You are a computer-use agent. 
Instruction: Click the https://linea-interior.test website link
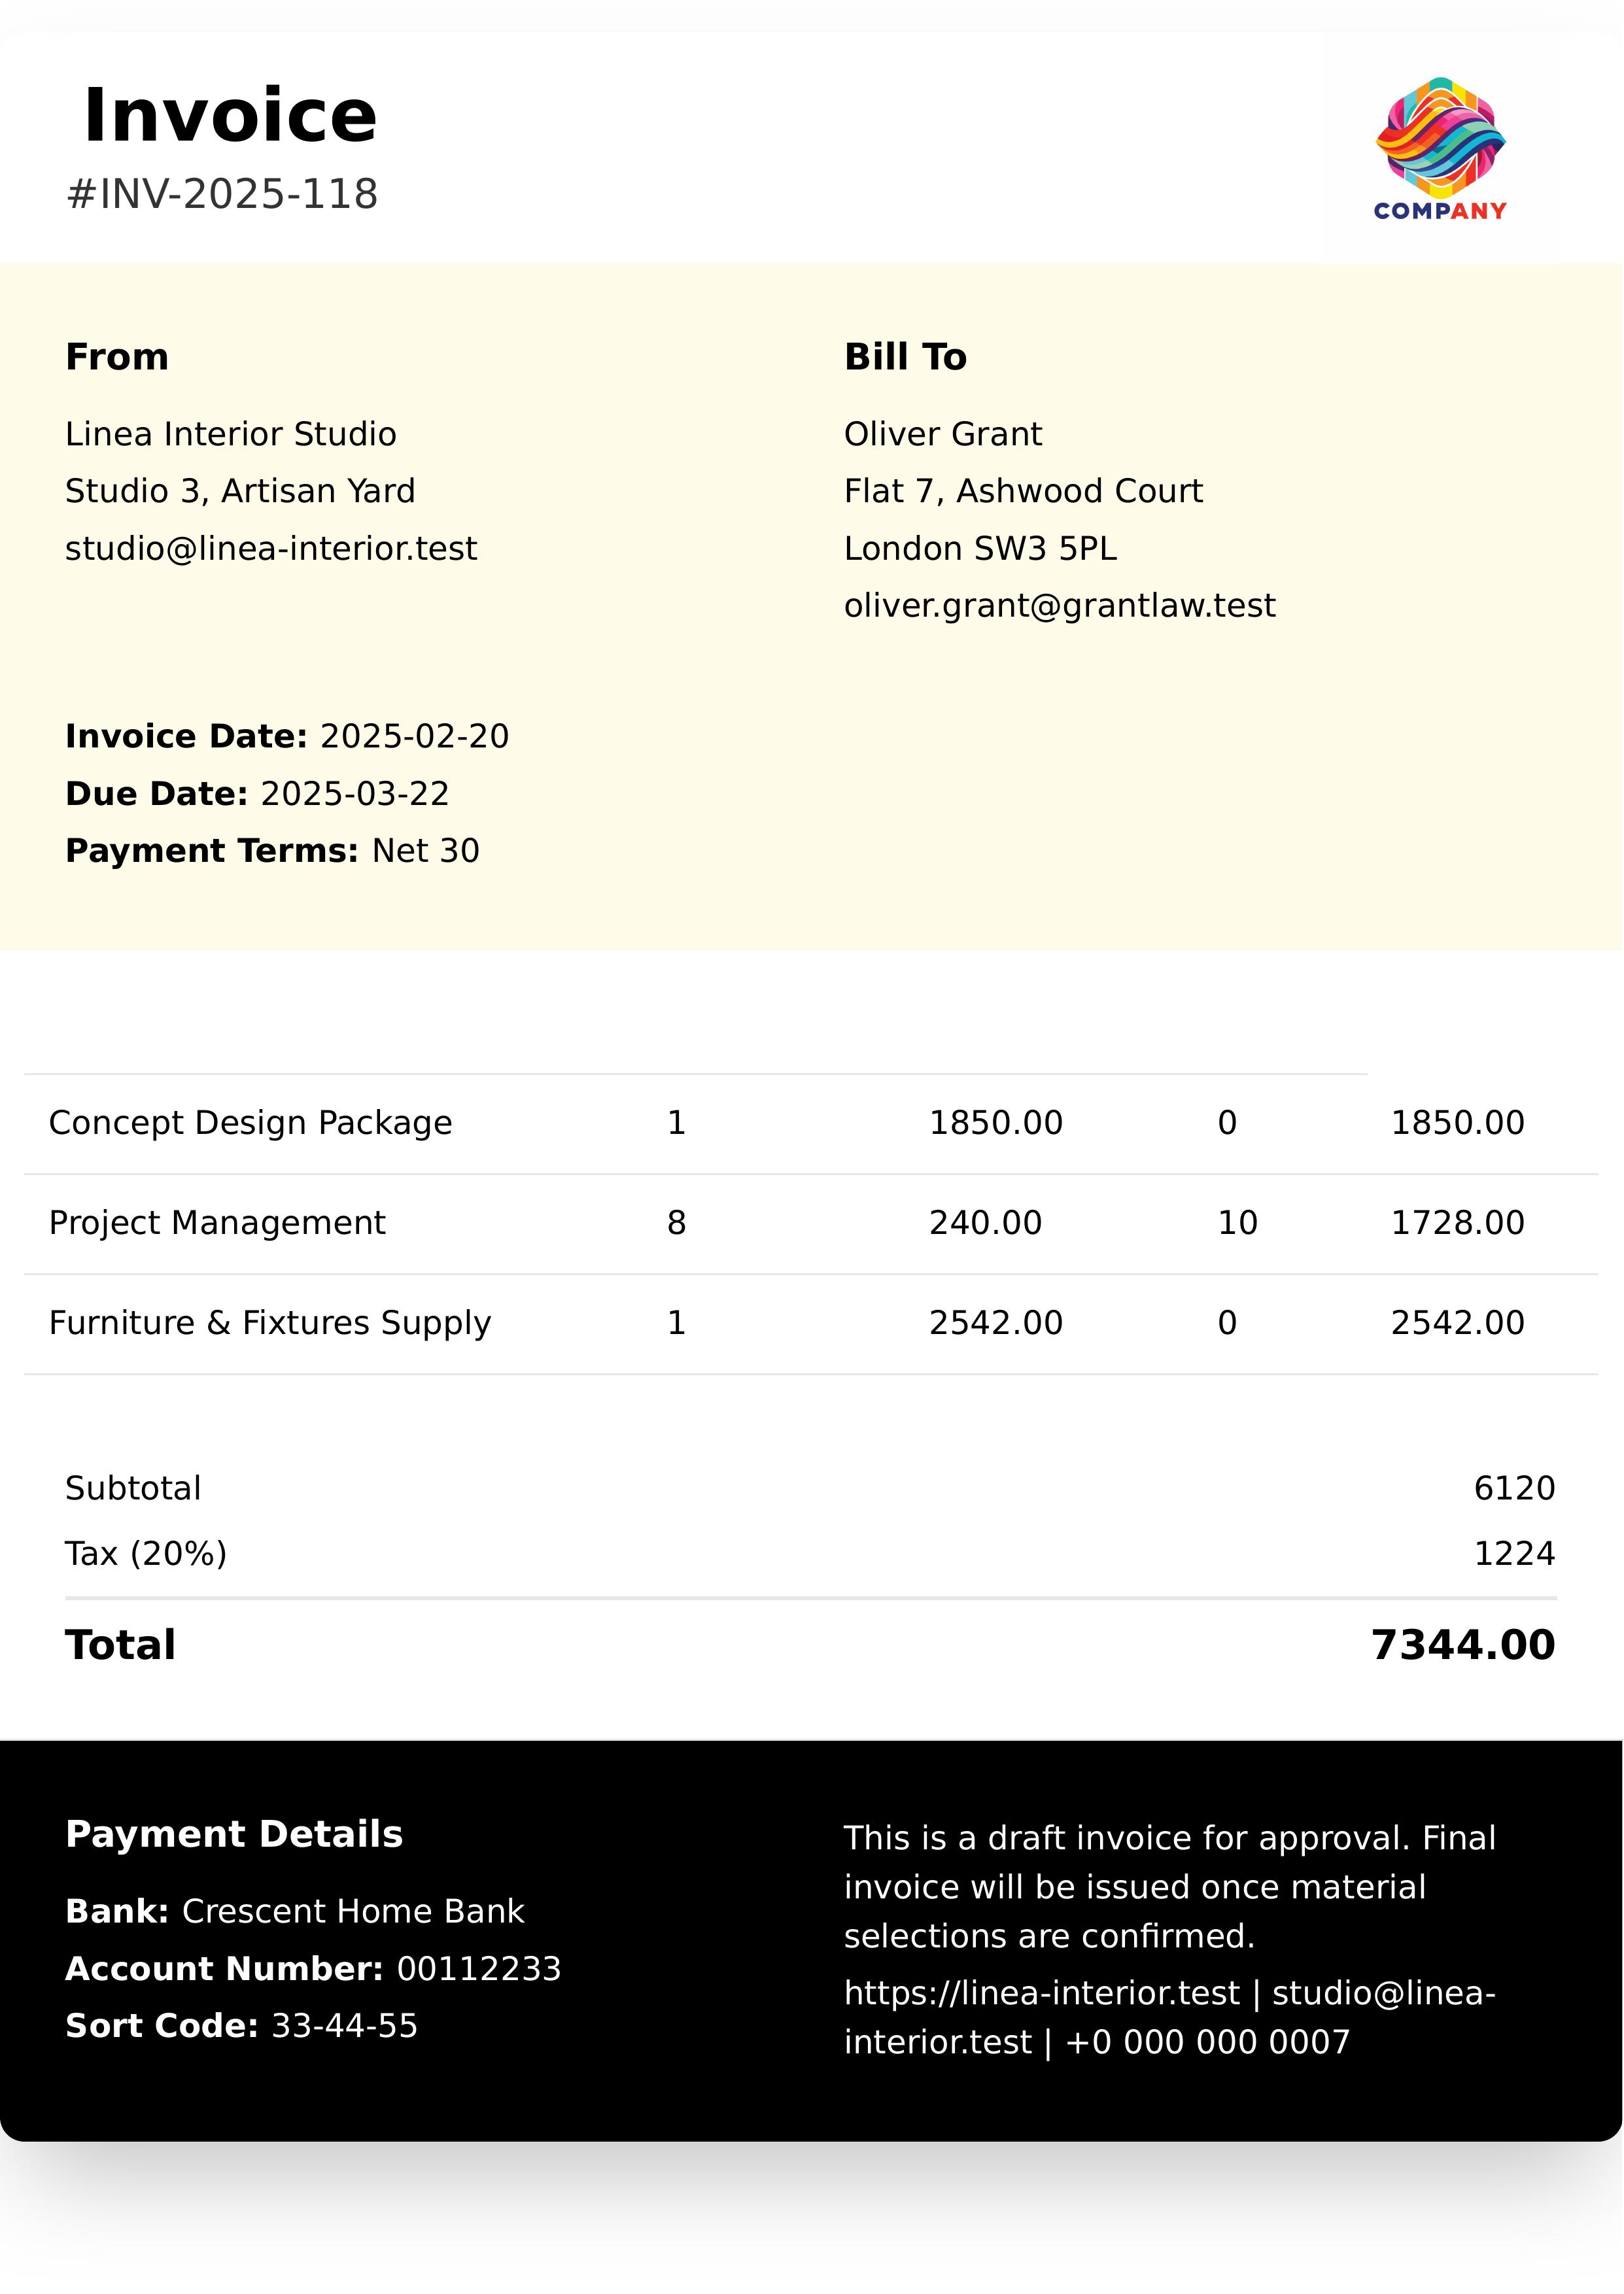(x=1041, y=1992)
